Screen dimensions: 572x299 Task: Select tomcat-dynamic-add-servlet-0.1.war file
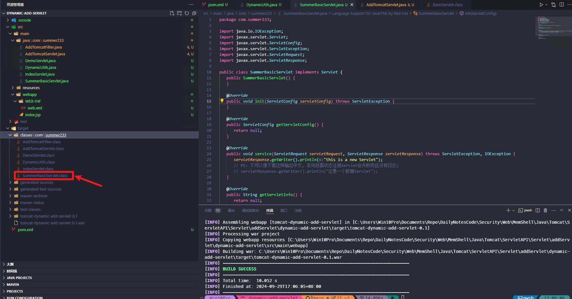(52, 223)
